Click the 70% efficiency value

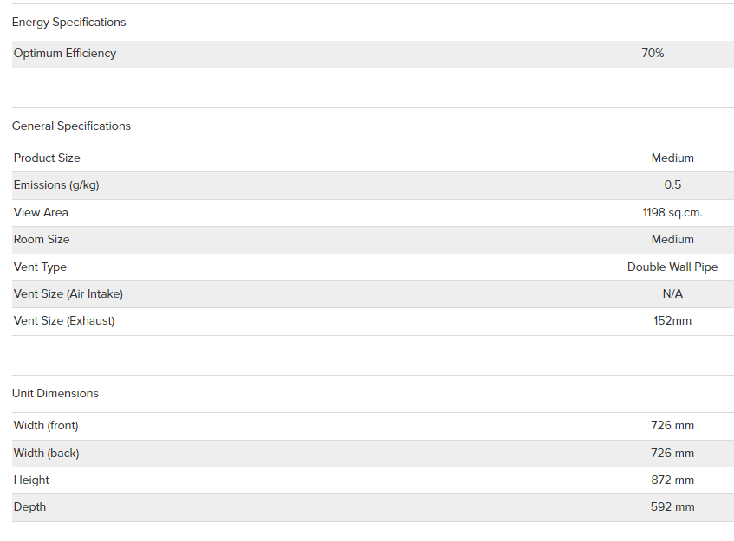653,54
